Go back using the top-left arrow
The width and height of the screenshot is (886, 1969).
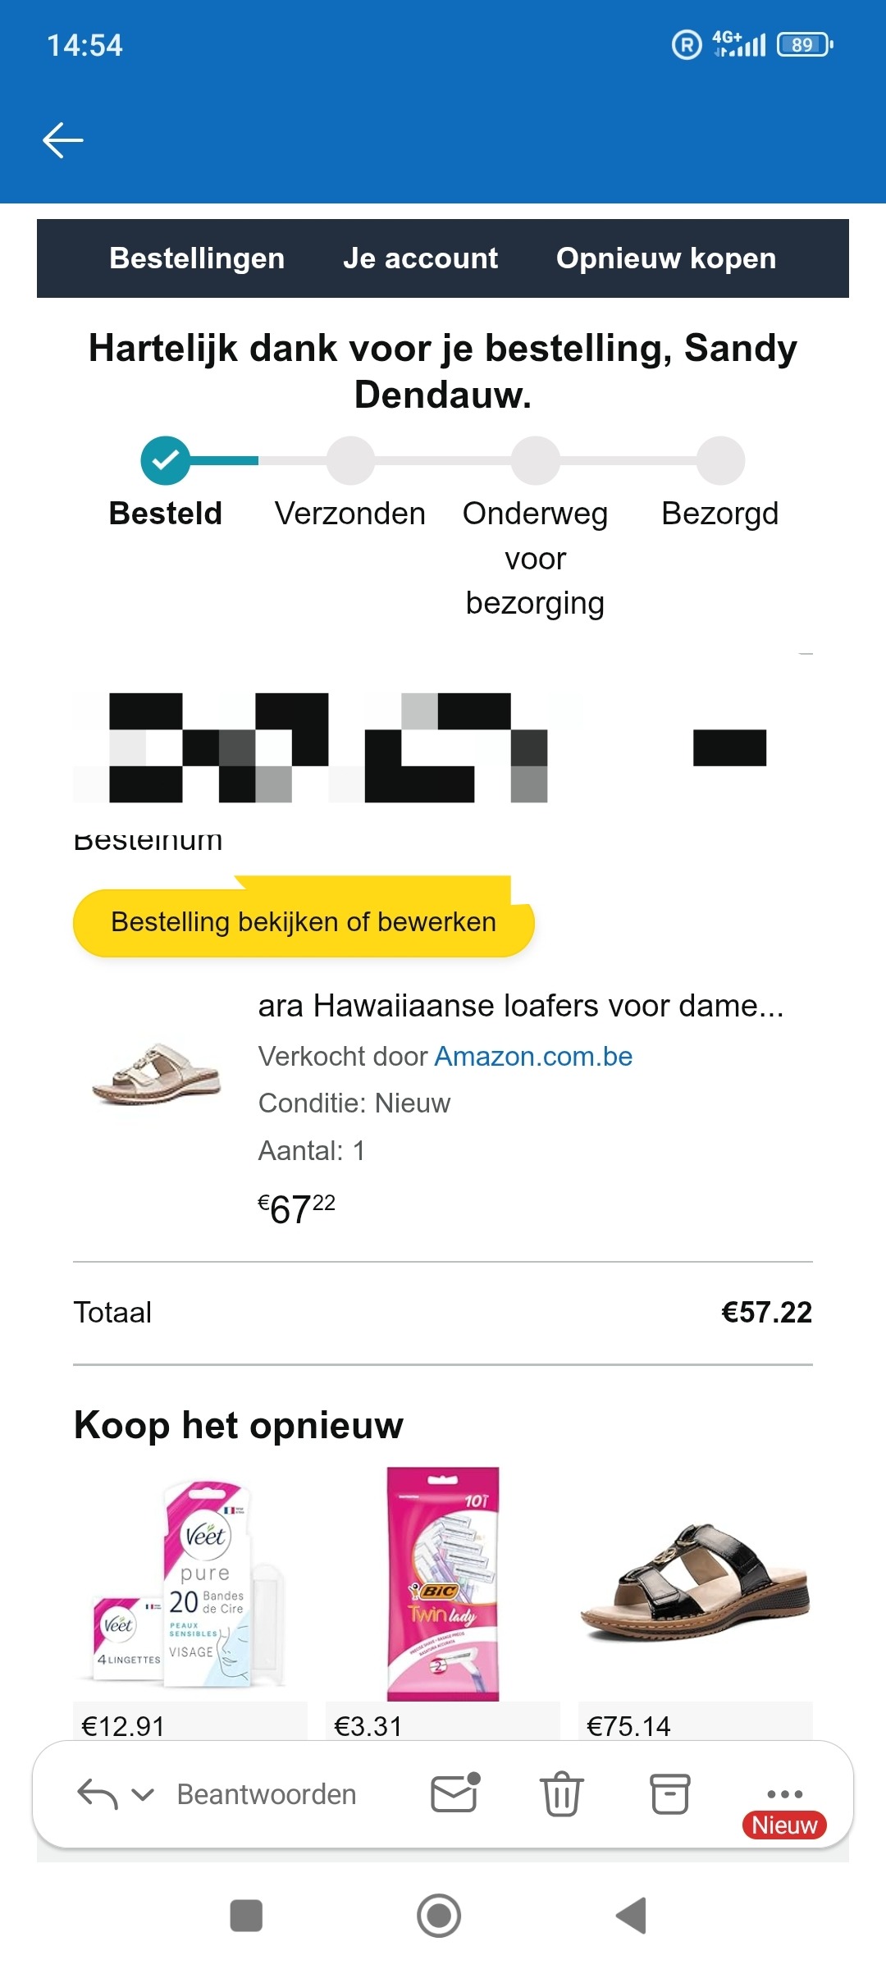[62, 139]
